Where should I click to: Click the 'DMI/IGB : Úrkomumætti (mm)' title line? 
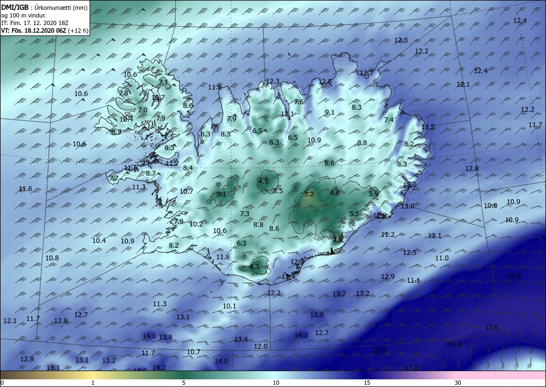(x=44, y=7)
